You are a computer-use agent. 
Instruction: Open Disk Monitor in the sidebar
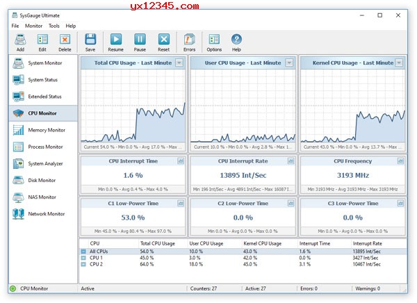click(43, 181)
